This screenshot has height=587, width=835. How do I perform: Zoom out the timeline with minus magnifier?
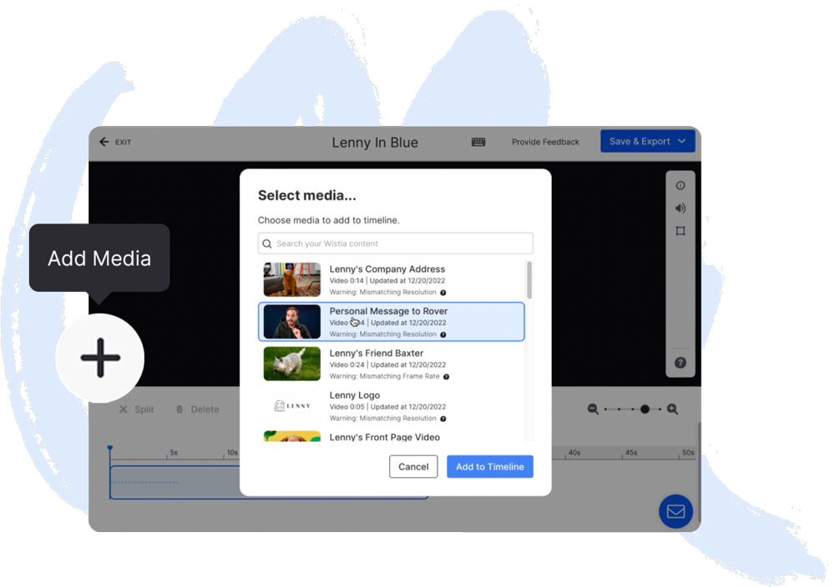click(x=593, y=409)
